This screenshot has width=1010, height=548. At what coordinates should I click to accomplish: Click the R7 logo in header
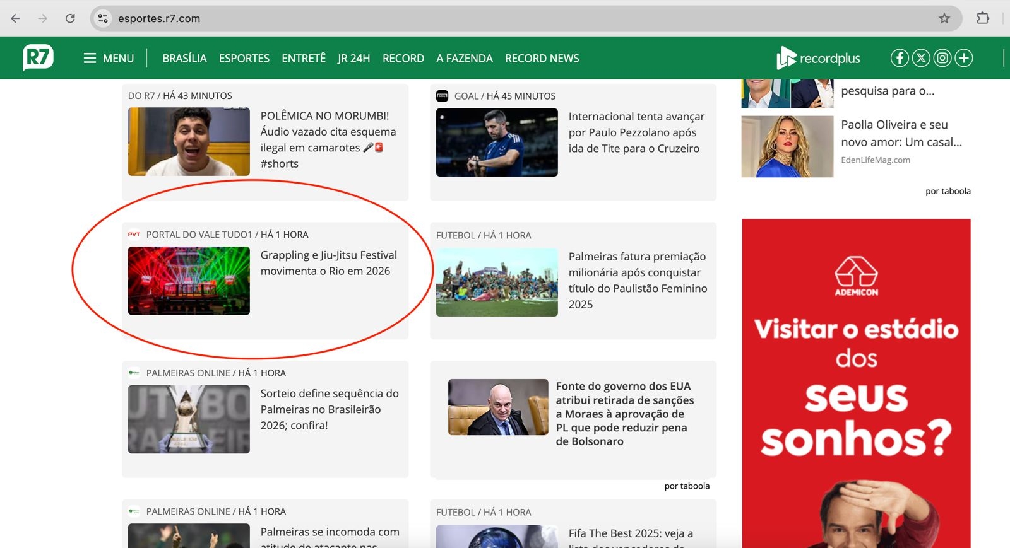click(38, 58)
